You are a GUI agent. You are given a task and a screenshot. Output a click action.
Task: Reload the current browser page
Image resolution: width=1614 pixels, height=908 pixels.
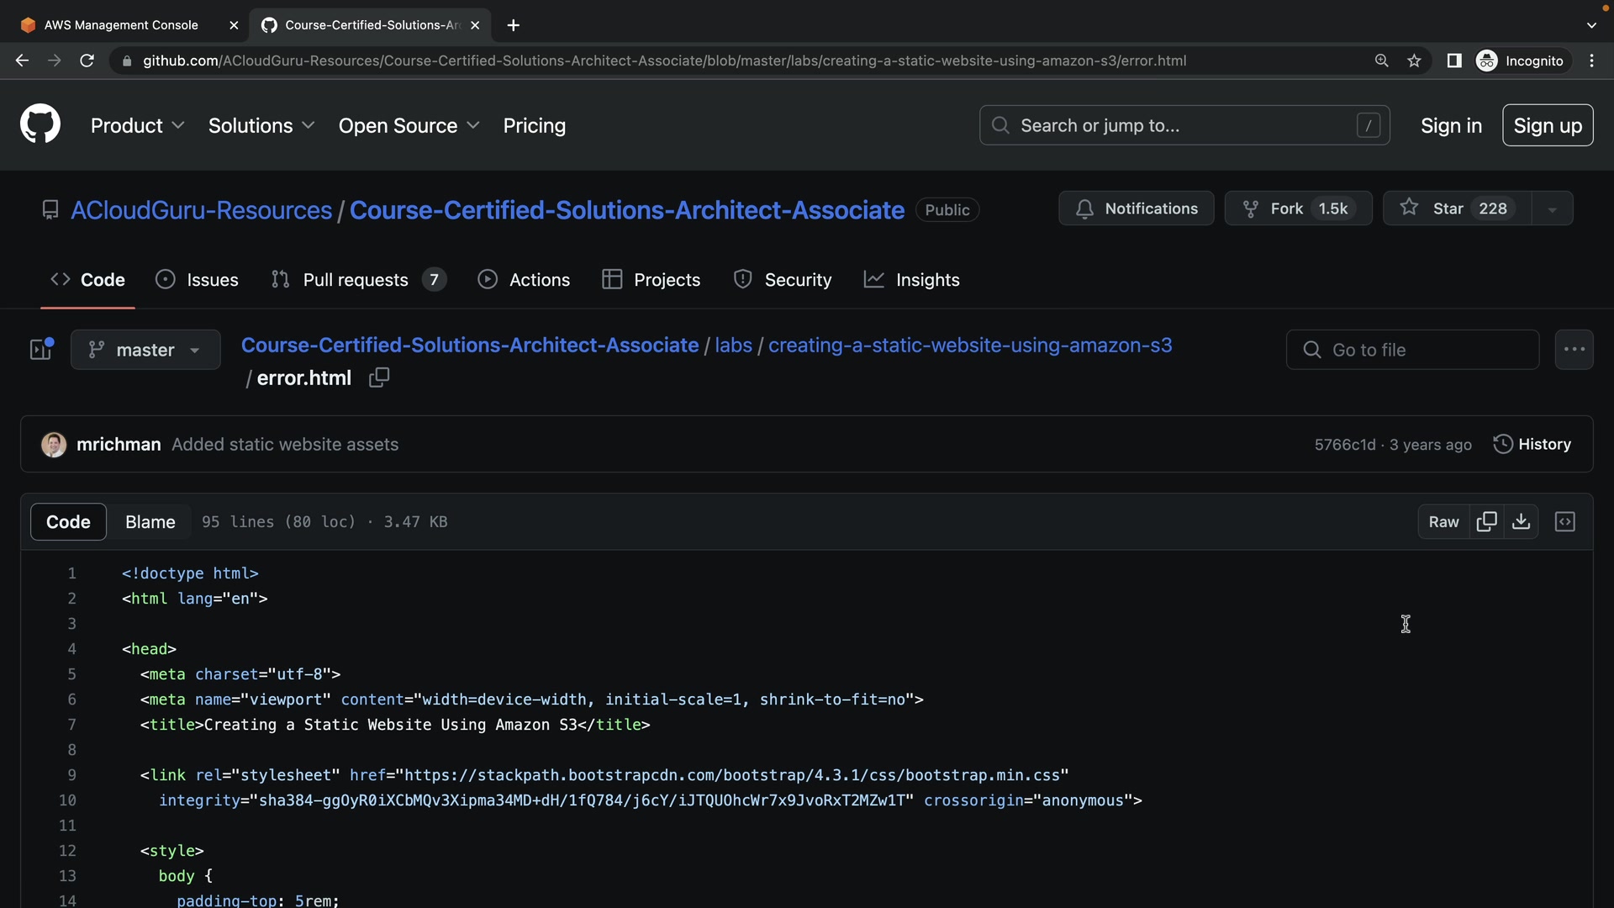click(87, 61)
